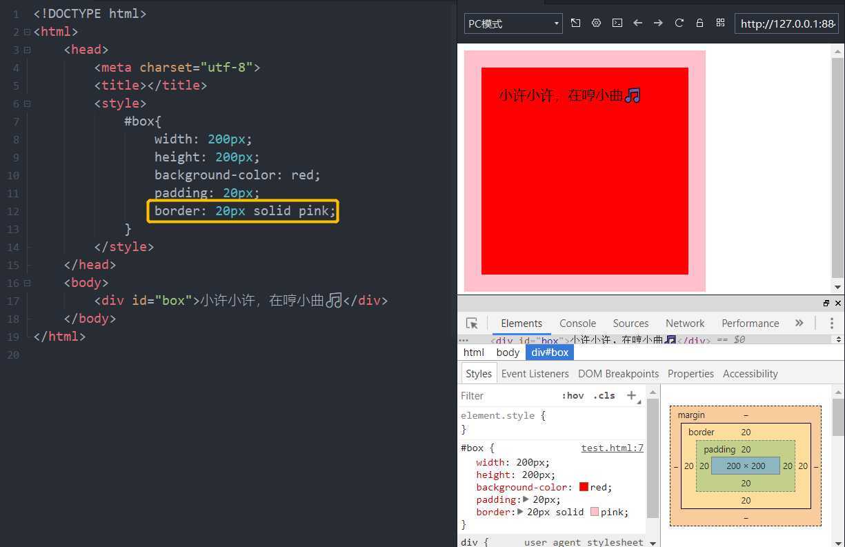The width and height of the screenshot is (845, 547).
Task: Open the PC模式 device mode dropdown
Action: 513,23
